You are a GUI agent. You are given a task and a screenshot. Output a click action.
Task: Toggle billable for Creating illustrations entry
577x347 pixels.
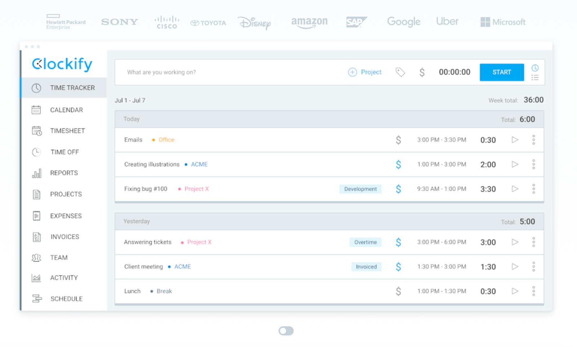(x=398, y=165)
